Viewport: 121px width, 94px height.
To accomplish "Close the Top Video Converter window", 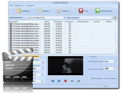I will tap(116, 3).
